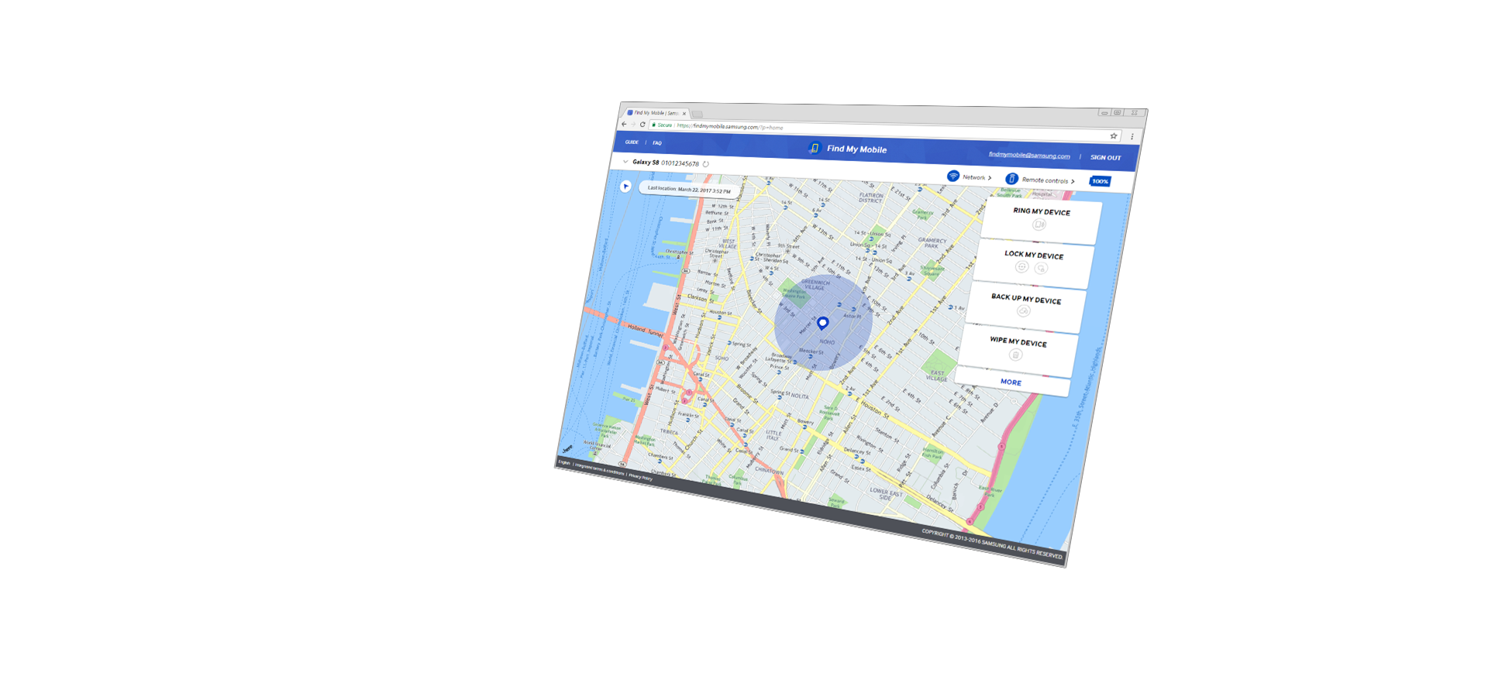The image size is (1488, 697).
Task: Click the green Secure padlock in the address bar
Action: point(654,125)
